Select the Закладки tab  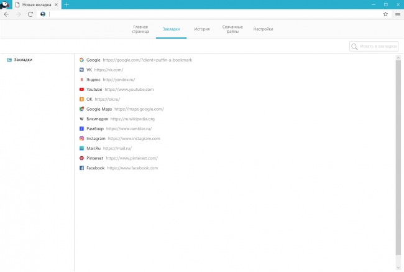pos(171,29)
